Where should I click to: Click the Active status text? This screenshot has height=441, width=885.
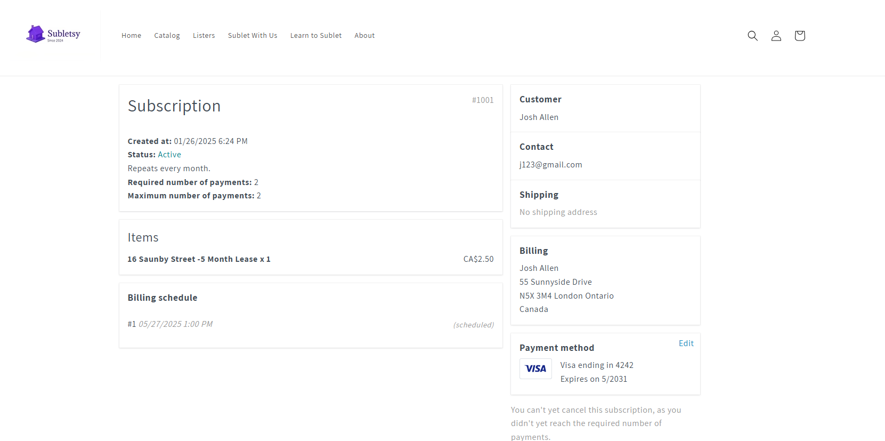(x=169, y=155)
